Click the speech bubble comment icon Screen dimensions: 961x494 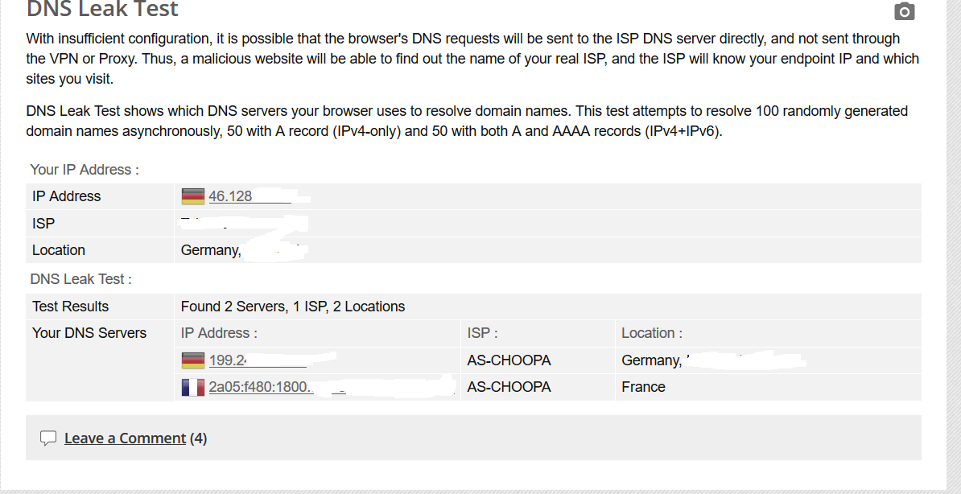pos(48,438)
